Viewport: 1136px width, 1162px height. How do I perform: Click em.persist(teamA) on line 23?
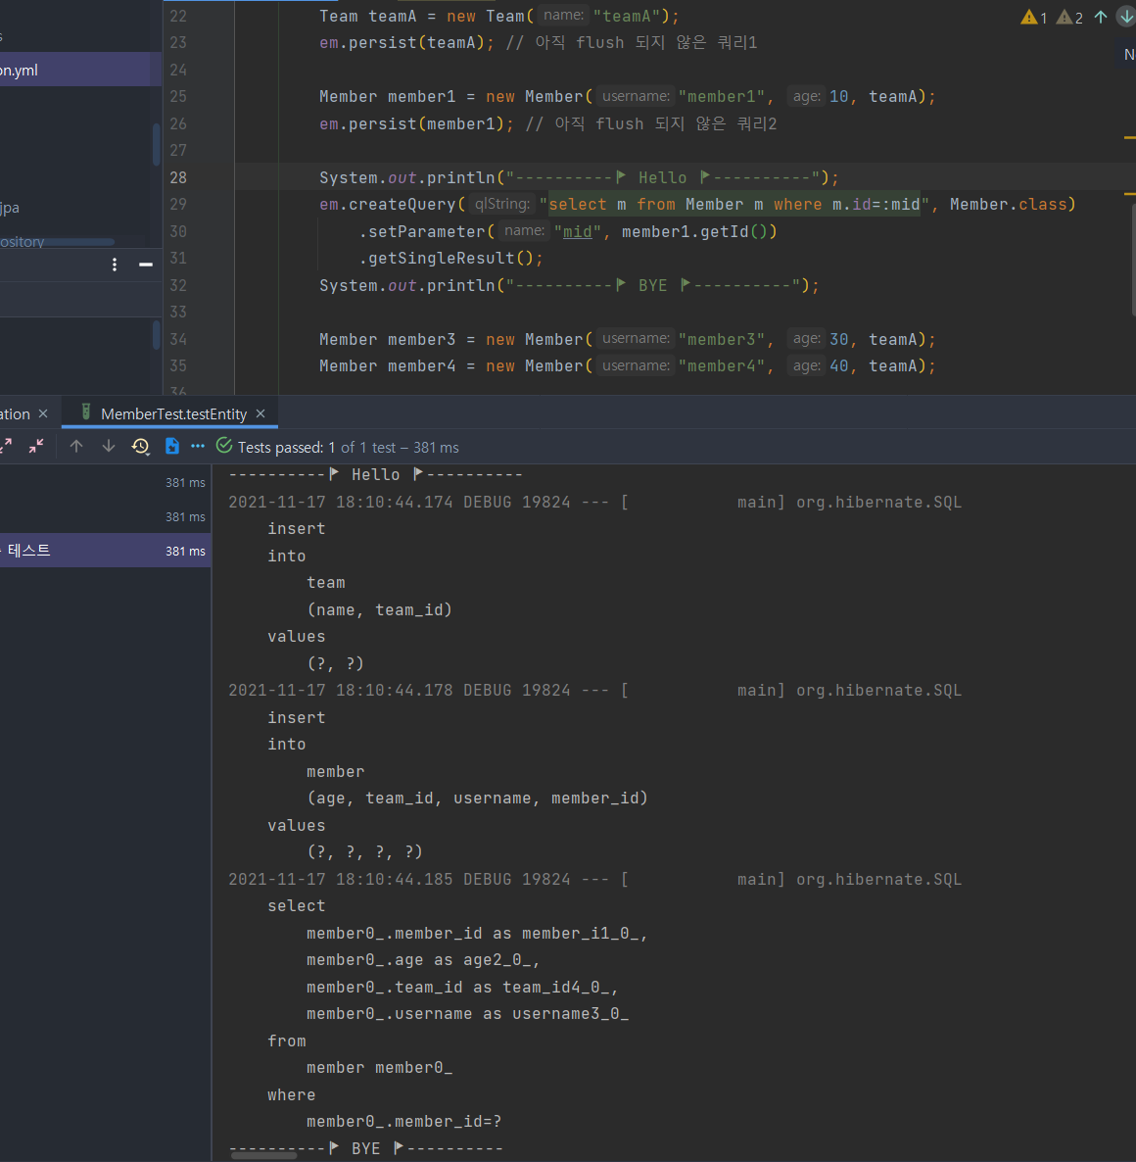[x=406, y=43]
